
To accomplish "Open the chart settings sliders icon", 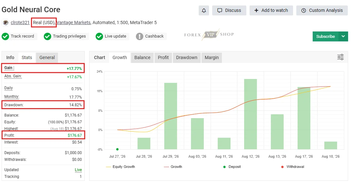I will point(340,57).
